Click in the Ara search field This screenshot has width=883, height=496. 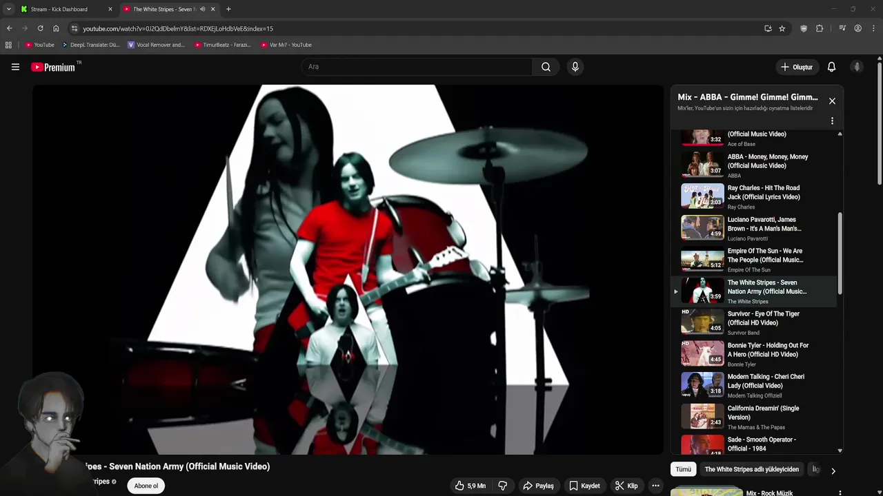point(417,67)
